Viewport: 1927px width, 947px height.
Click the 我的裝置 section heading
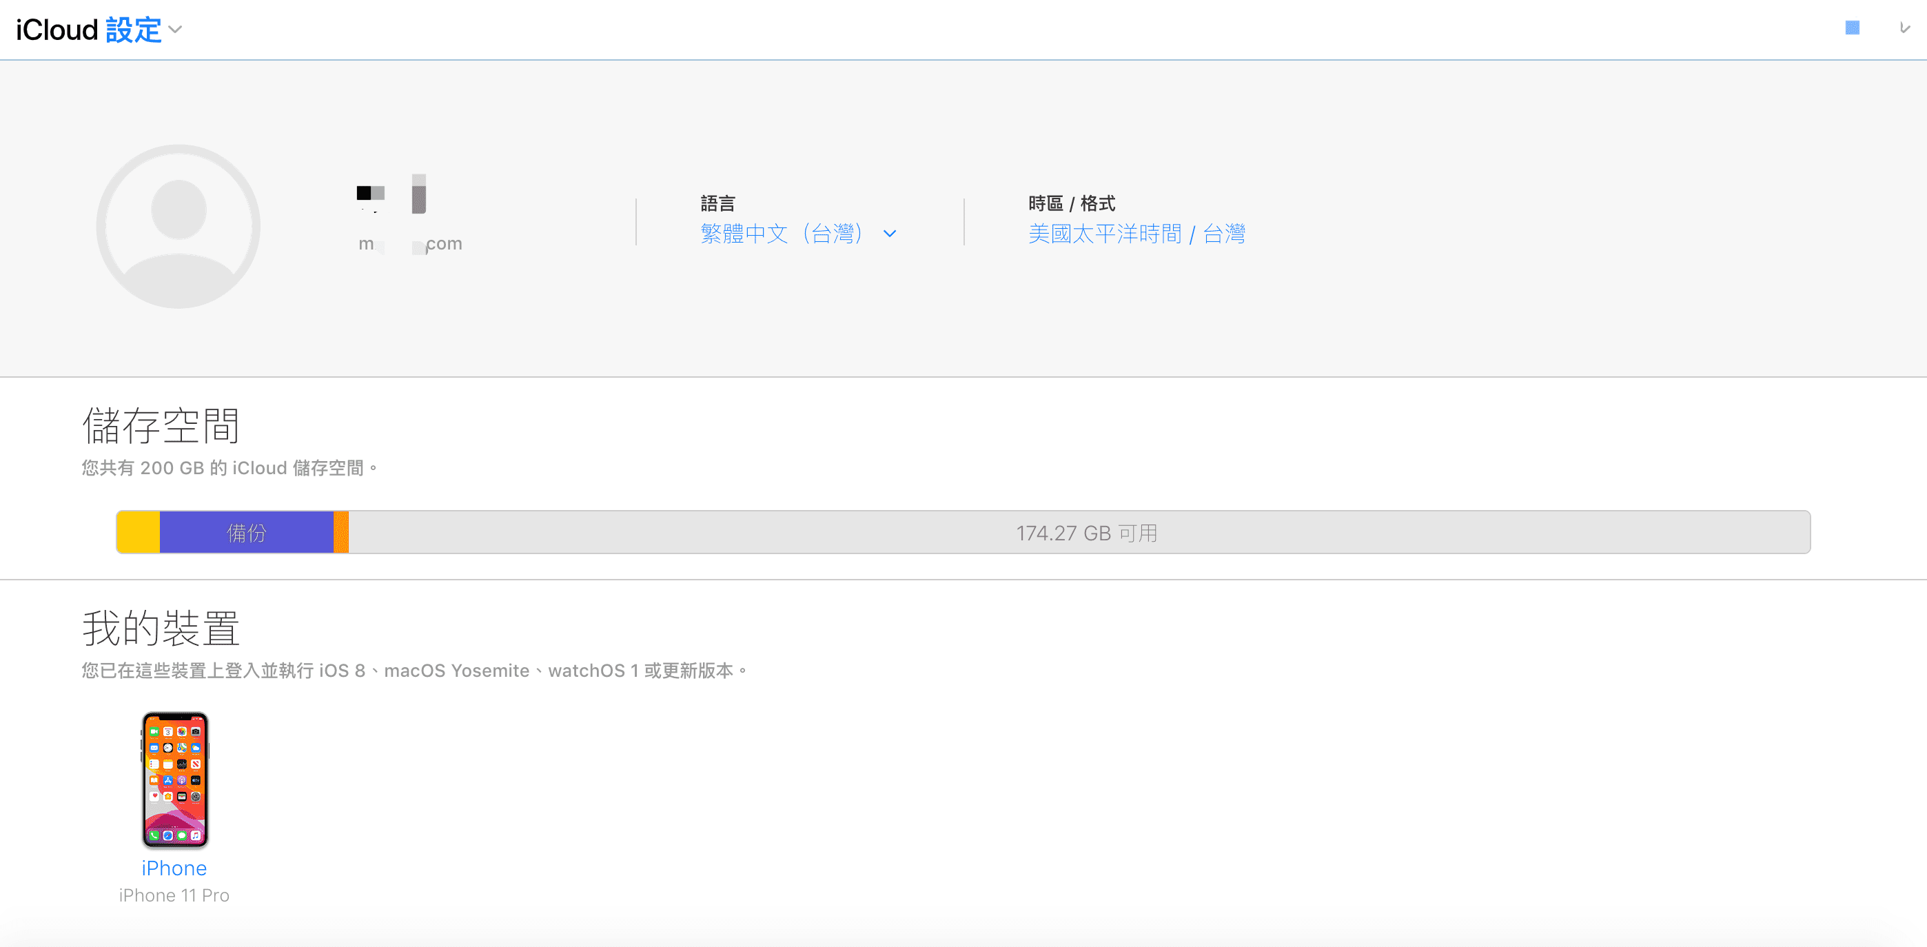pos(160,628)
